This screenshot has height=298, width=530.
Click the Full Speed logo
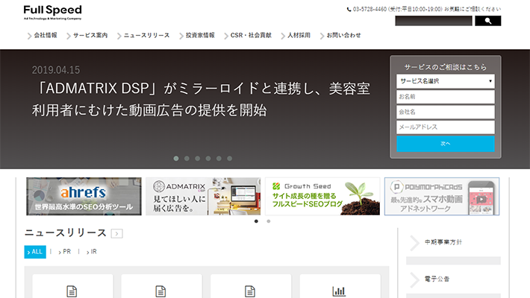click(x=53, y=13)
